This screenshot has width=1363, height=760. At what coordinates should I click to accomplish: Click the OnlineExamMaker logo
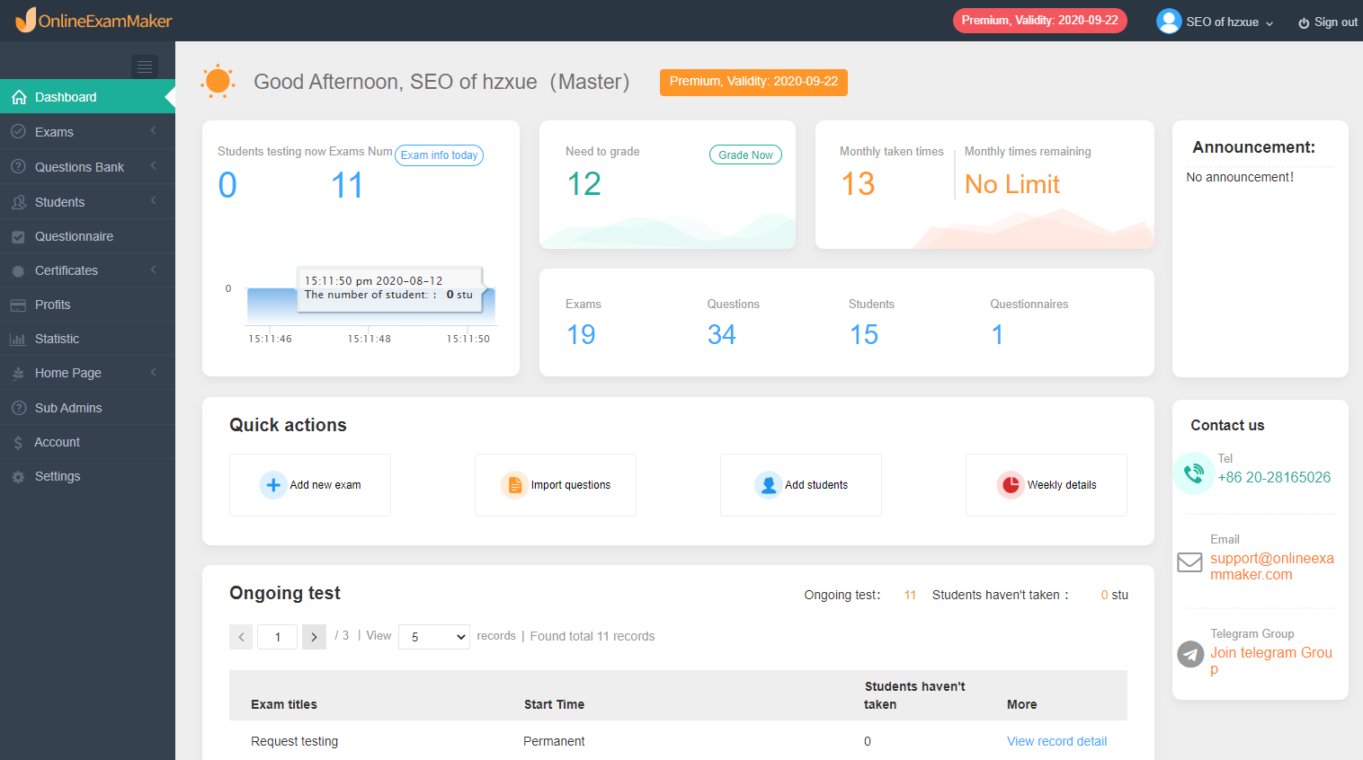click(94, 20)
